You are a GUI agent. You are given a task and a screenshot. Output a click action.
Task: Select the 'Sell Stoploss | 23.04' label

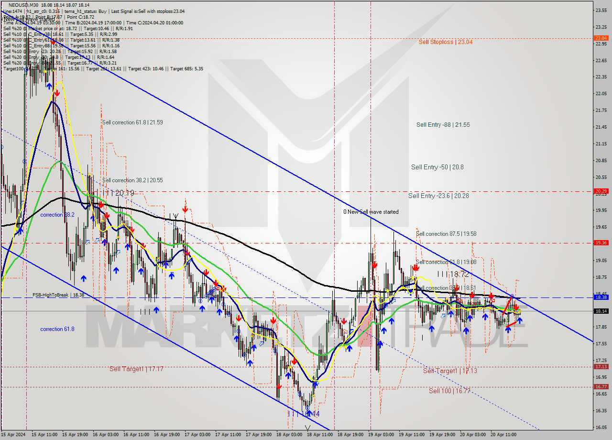coord(445,42)
